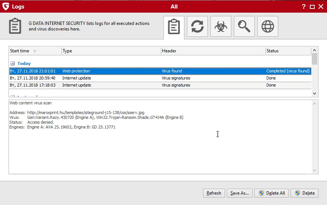Refresh the log list
The image size is (327, 205).
click(x=214, y=193)
